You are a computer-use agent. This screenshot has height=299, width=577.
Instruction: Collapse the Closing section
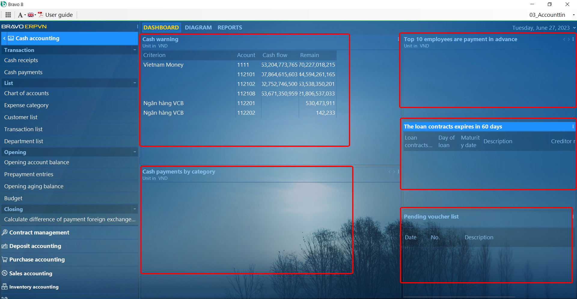[135, 209]
